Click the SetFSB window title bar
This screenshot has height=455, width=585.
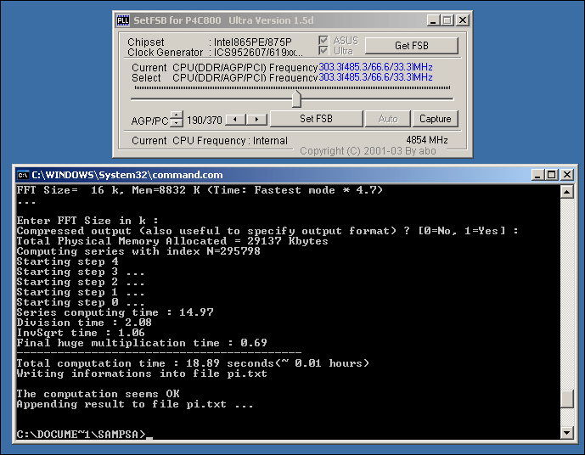(272, 20)
